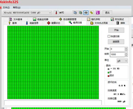Viewport: 133px width, 109px height.
Task: Click the 退出 exit button
Action: 107,13
